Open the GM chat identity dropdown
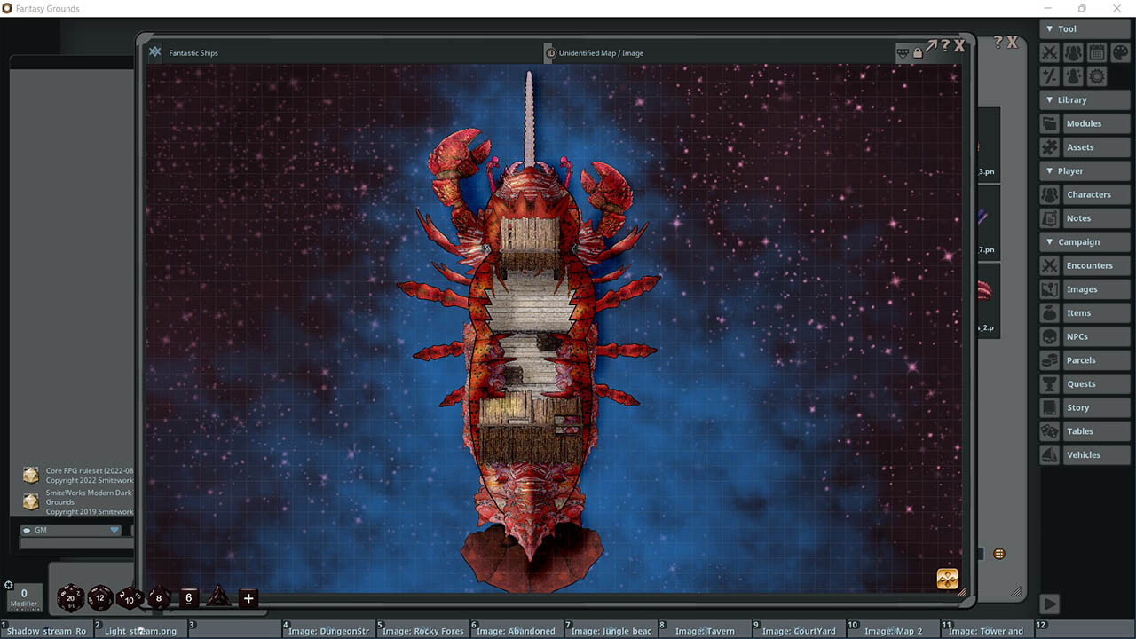The width and height of the screenshot is (1136, 639). click(115, 529)
